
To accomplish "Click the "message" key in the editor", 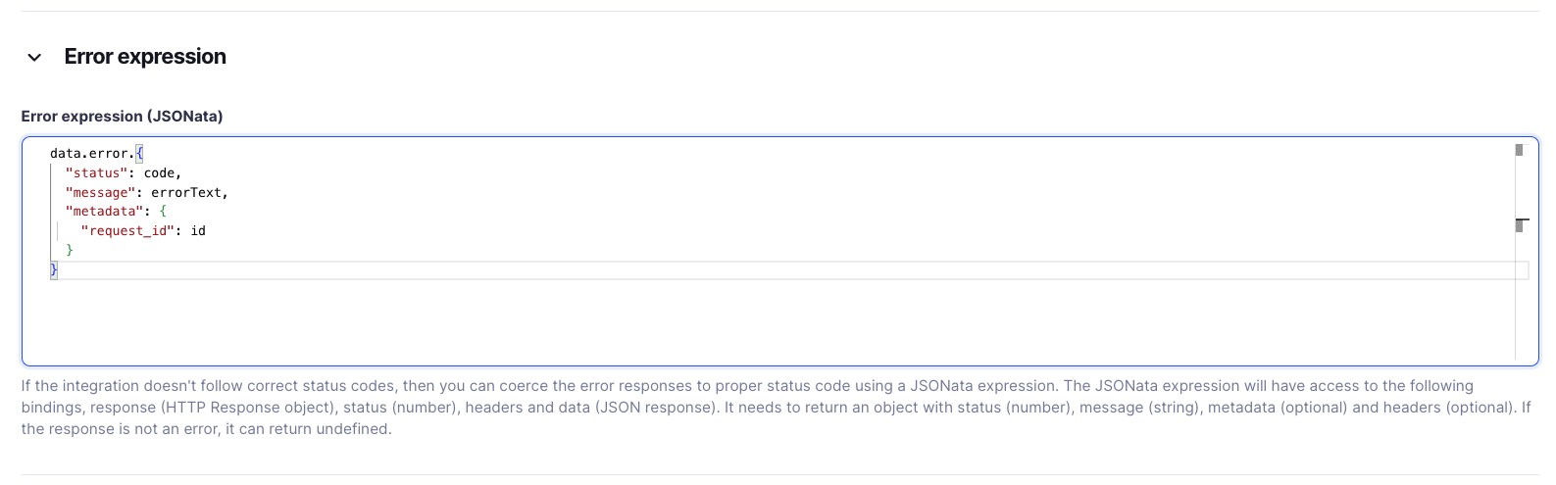I will 99,193.
